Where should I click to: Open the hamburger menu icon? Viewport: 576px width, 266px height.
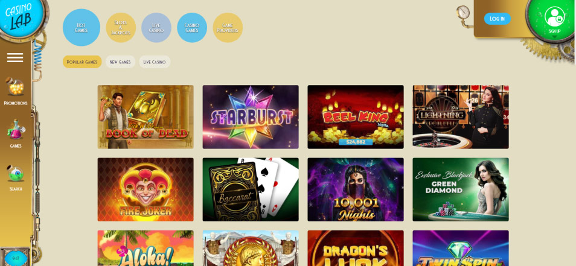tap(15, 57)
